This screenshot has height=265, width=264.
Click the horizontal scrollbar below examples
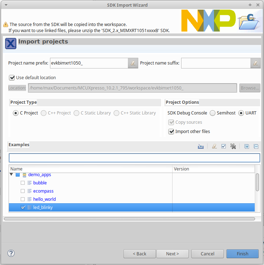coord(129,219)
